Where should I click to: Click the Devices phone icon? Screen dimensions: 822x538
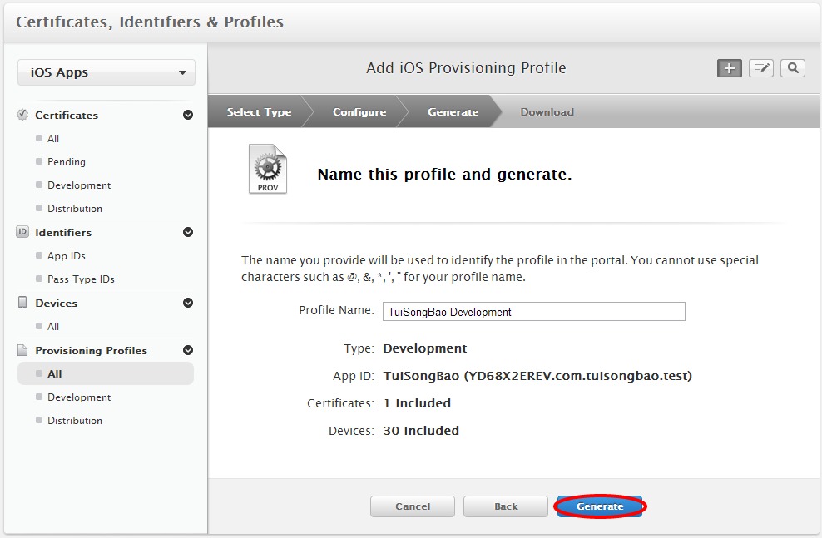[x=22, y=303]
